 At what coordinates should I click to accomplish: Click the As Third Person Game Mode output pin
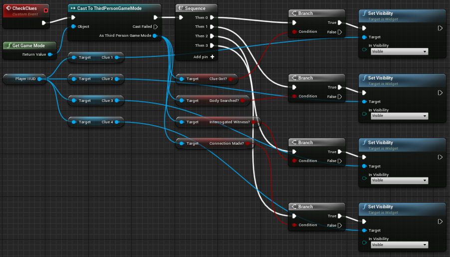click(x=155, y=36)
